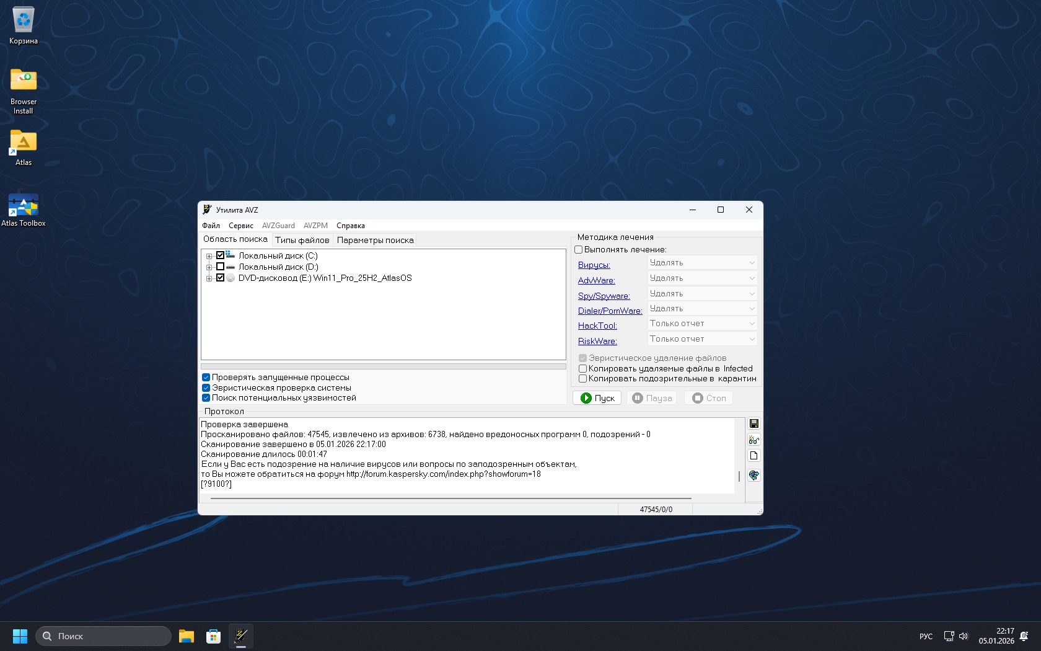Disable Проверять запущенные процессы checkbox
This screenshot has width=1041, height=651.
click(x=206, y=377)
